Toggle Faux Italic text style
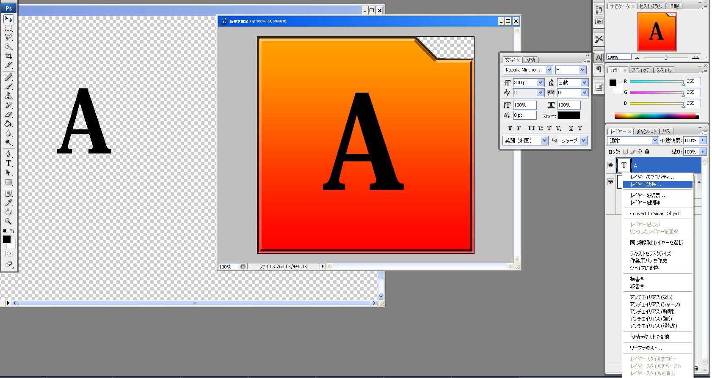This screenshot has height=378, width=712. 519,128
